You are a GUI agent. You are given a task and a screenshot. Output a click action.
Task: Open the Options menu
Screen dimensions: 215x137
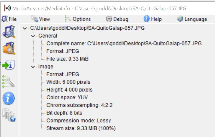pos(77,19)
